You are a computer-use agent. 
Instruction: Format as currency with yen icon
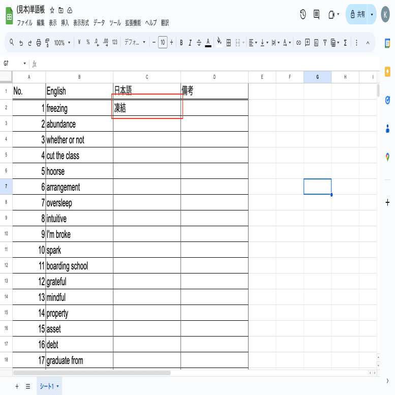click(x=79, y=42)
